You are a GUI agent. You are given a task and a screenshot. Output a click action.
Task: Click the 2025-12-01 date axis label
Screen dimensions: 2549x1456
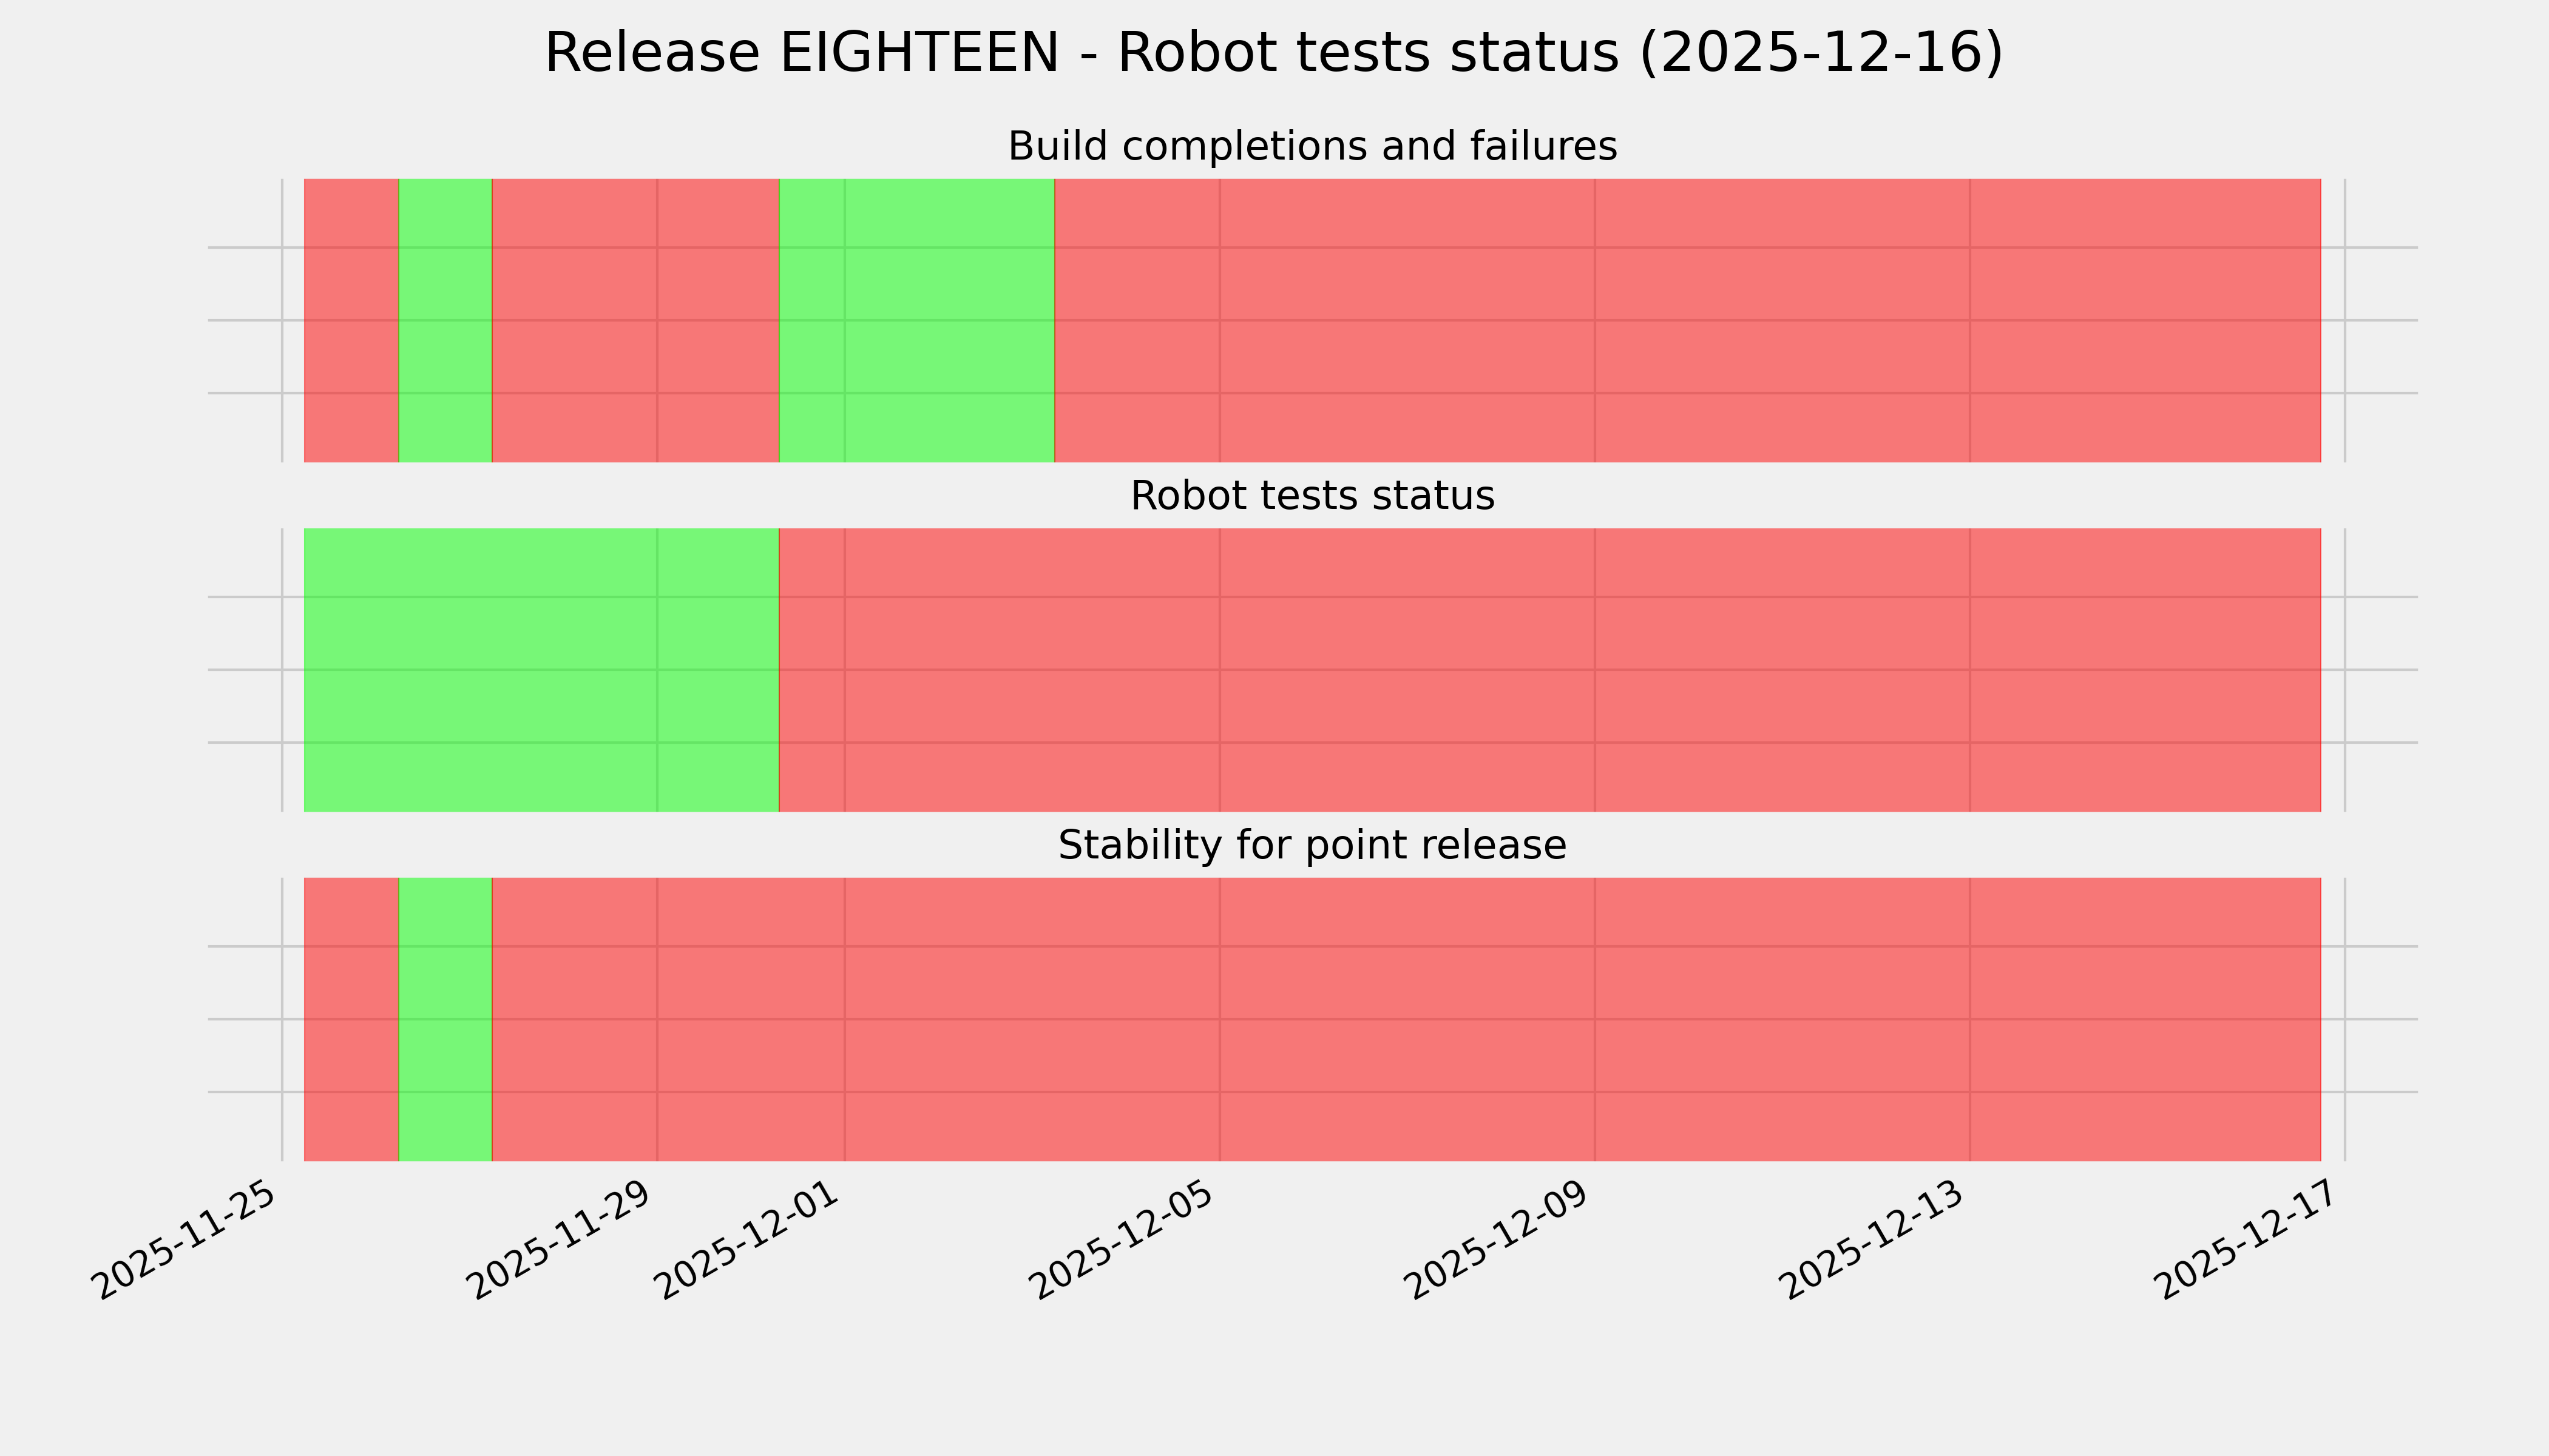click(x=748, y=1240)
